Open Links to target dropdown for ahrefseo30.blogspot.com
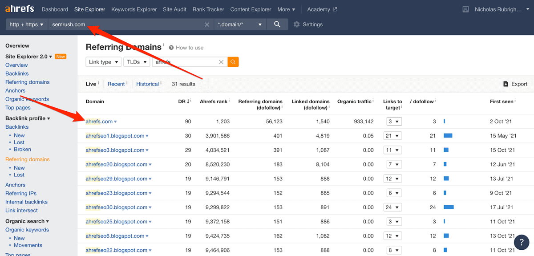The height and width of the screenshot is (256, 534). point(392,207)
